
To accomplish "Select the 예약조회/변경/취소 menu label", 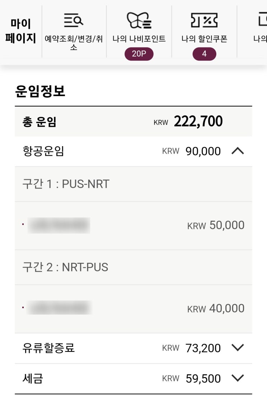I will [74, 42].
